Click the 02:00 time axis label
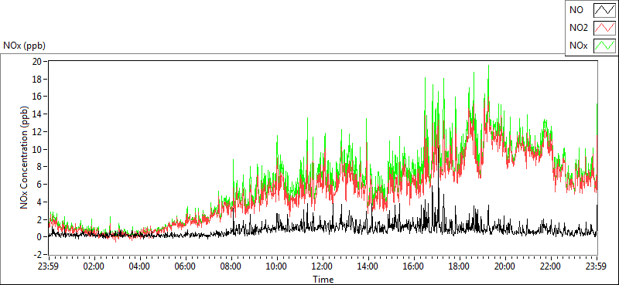Viewport: 619px width, 285px height. [94, 266]
